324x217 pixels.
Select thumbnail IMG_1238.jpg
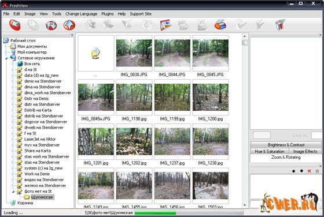(211, 141)
